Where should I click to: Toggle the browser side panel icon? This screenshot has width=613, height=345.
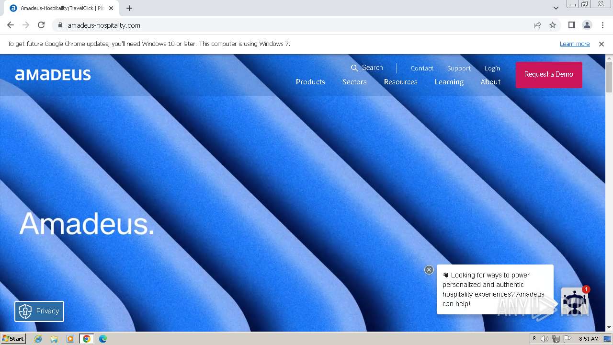571,25
